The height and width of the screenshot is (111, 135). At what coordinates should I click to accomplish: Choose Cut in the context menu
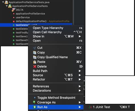point(56,48)
